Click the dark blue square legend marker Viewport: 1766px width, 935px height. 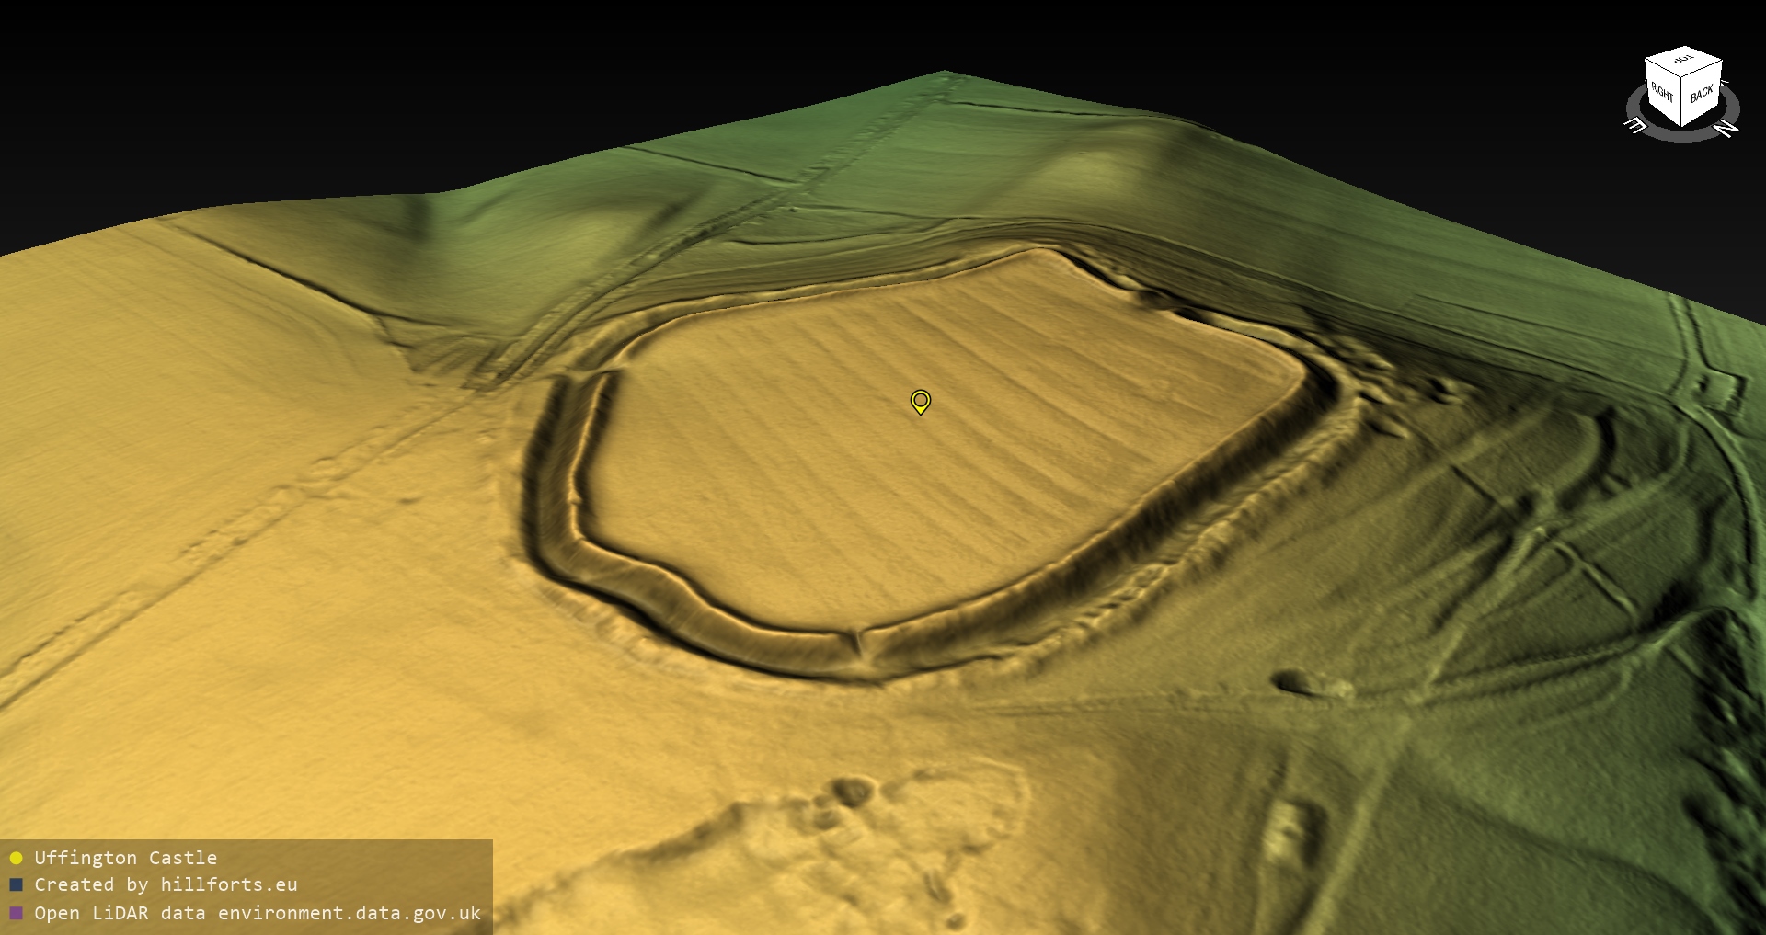[16, 885]
